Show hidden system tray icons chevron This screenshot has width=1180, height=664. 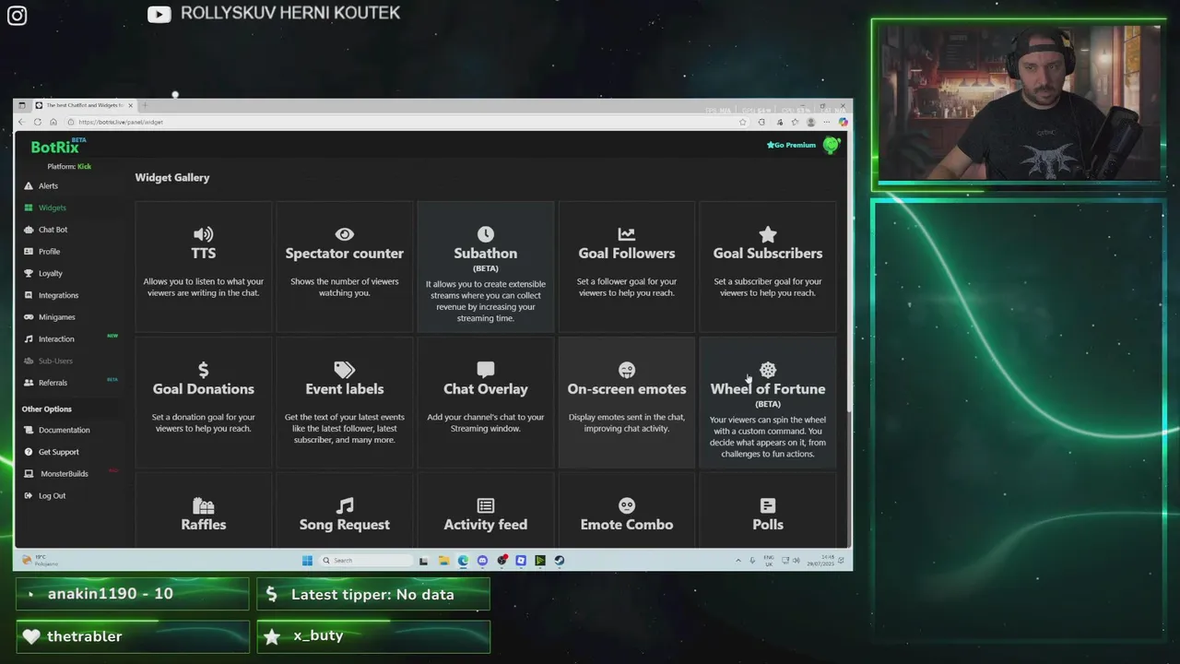coord(737,560)
